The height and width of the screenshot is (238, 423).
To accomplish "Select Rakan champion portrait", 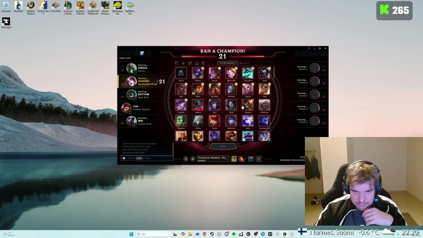I will pos(248,89).
